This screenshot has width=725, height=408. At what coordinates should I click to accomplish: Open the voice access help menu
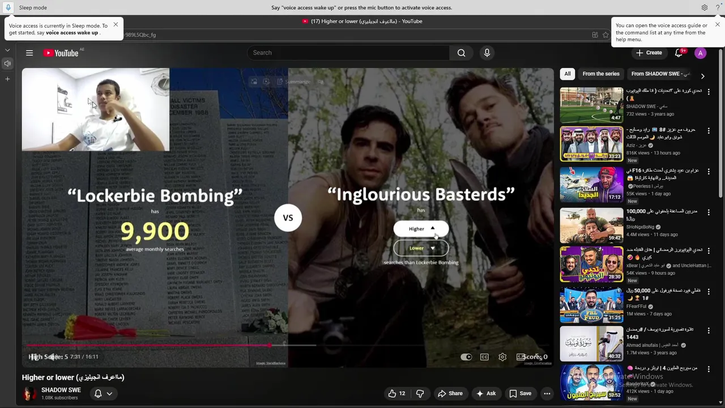(718, 7)
